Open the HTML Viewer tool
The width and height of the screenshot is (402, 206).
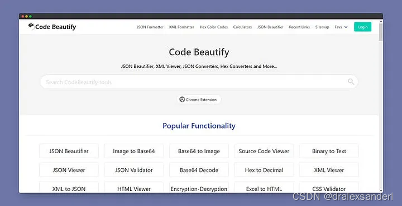tap(134, 187)
